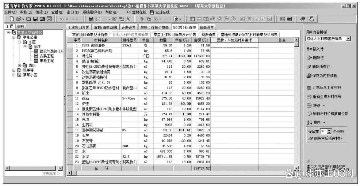The height and width of the screenshot is (186, 360).
Task: Collapse the 东区 tree node
Action: point(20,42)
